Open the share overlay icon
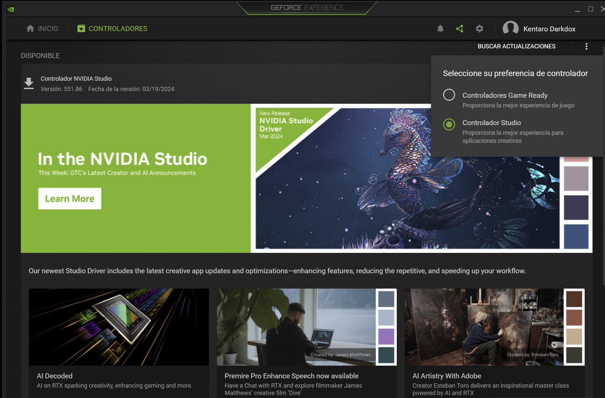 tap(460, 29)
